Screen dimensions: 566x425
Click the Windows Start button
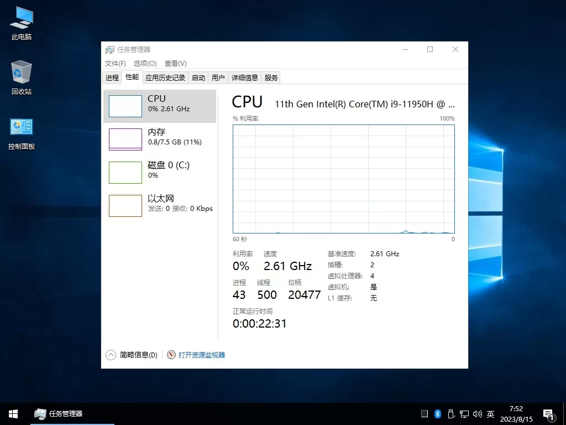(13, 413)
